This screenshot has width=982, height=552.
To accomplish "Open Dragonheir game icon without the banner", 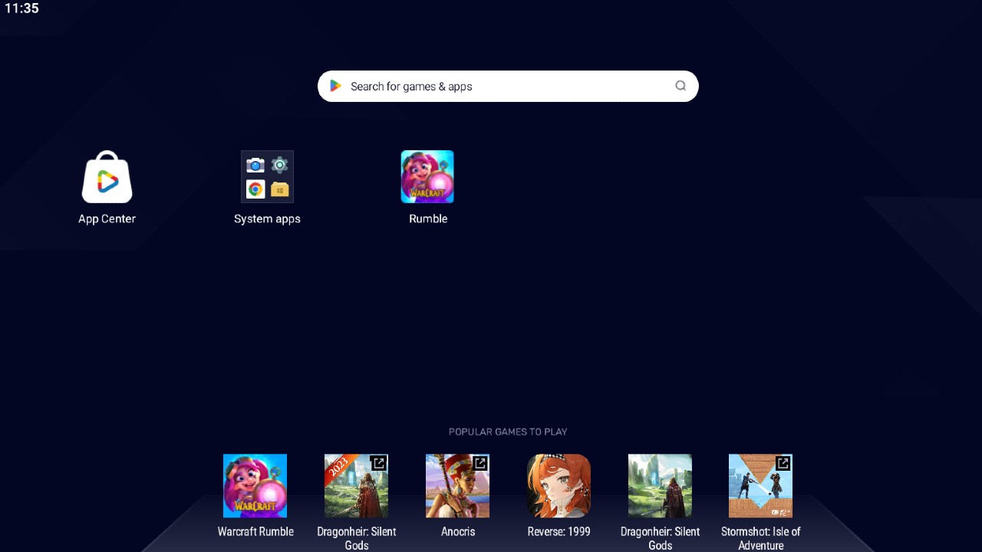I will pyautogui.click(x=660, y=485).
